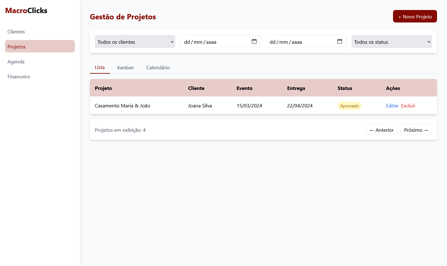Click the Próximo pagination button
447x266 pixels.
coord(416,130)
